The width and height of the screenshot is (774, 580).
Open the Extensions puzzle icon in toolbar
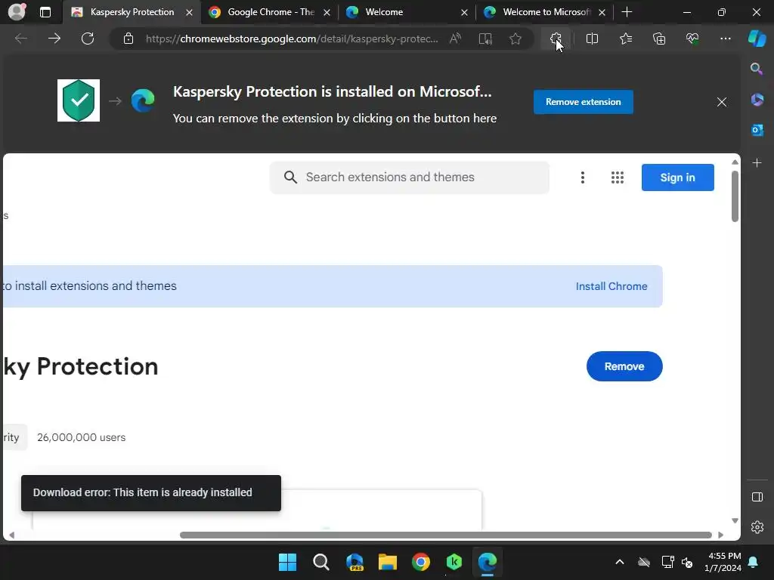pos(556,39)
